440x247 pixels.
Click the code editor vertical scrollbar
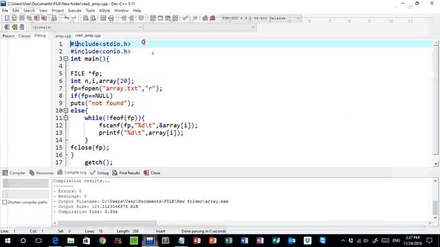click(x=436, y=104)
